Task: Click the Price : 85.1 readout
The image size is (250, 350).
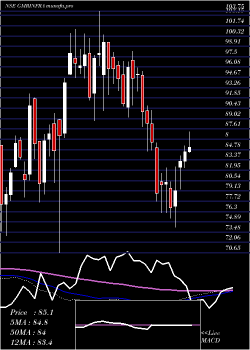Action: [x=31, y=312]
